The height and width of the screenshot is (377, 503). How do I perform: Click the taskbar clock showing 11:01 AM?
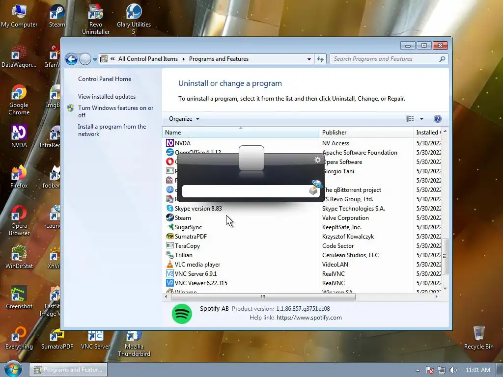(x=477, y=370)
